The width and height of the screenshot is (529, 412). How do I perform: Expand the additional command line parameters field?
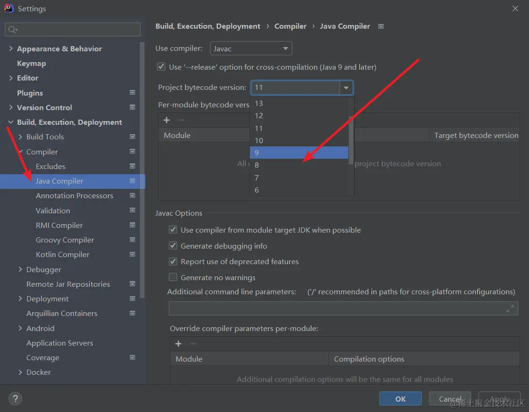(x=510, y=308)
